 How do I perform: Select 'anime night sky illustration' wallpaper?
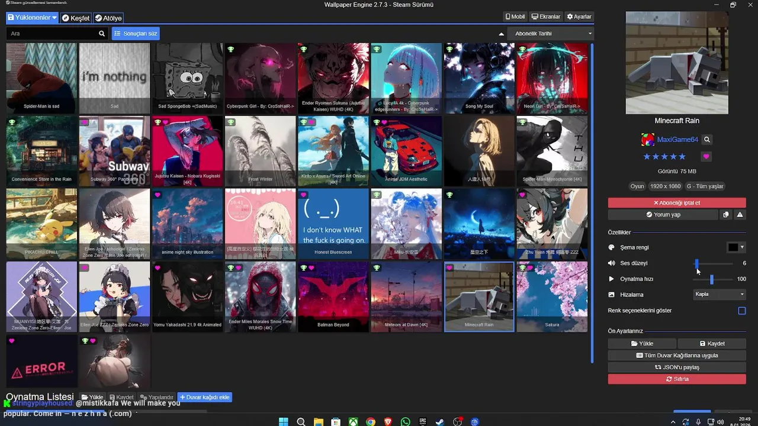(x=187, y=224)
